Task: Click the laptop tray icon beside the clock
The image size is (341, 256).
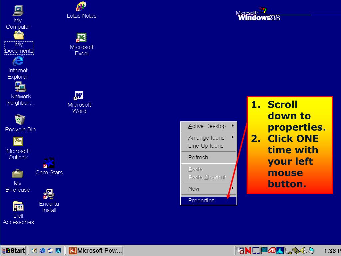Action: click(x=310, y=251)
